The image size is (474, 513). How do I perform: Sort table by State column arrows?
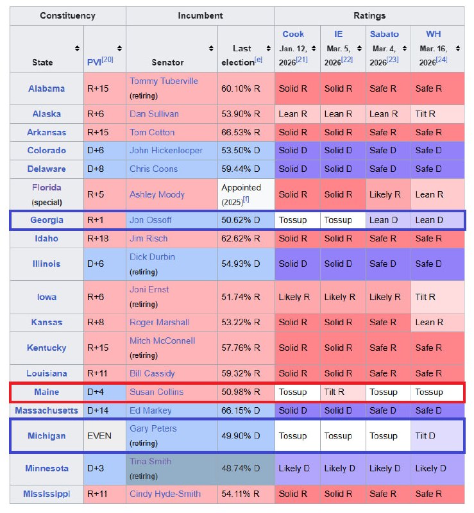[77, 48]
